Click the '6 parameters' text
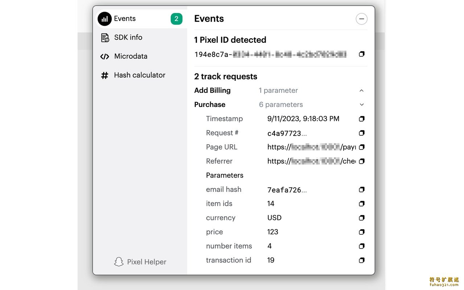The image size is (464, 290). [281, 105]
